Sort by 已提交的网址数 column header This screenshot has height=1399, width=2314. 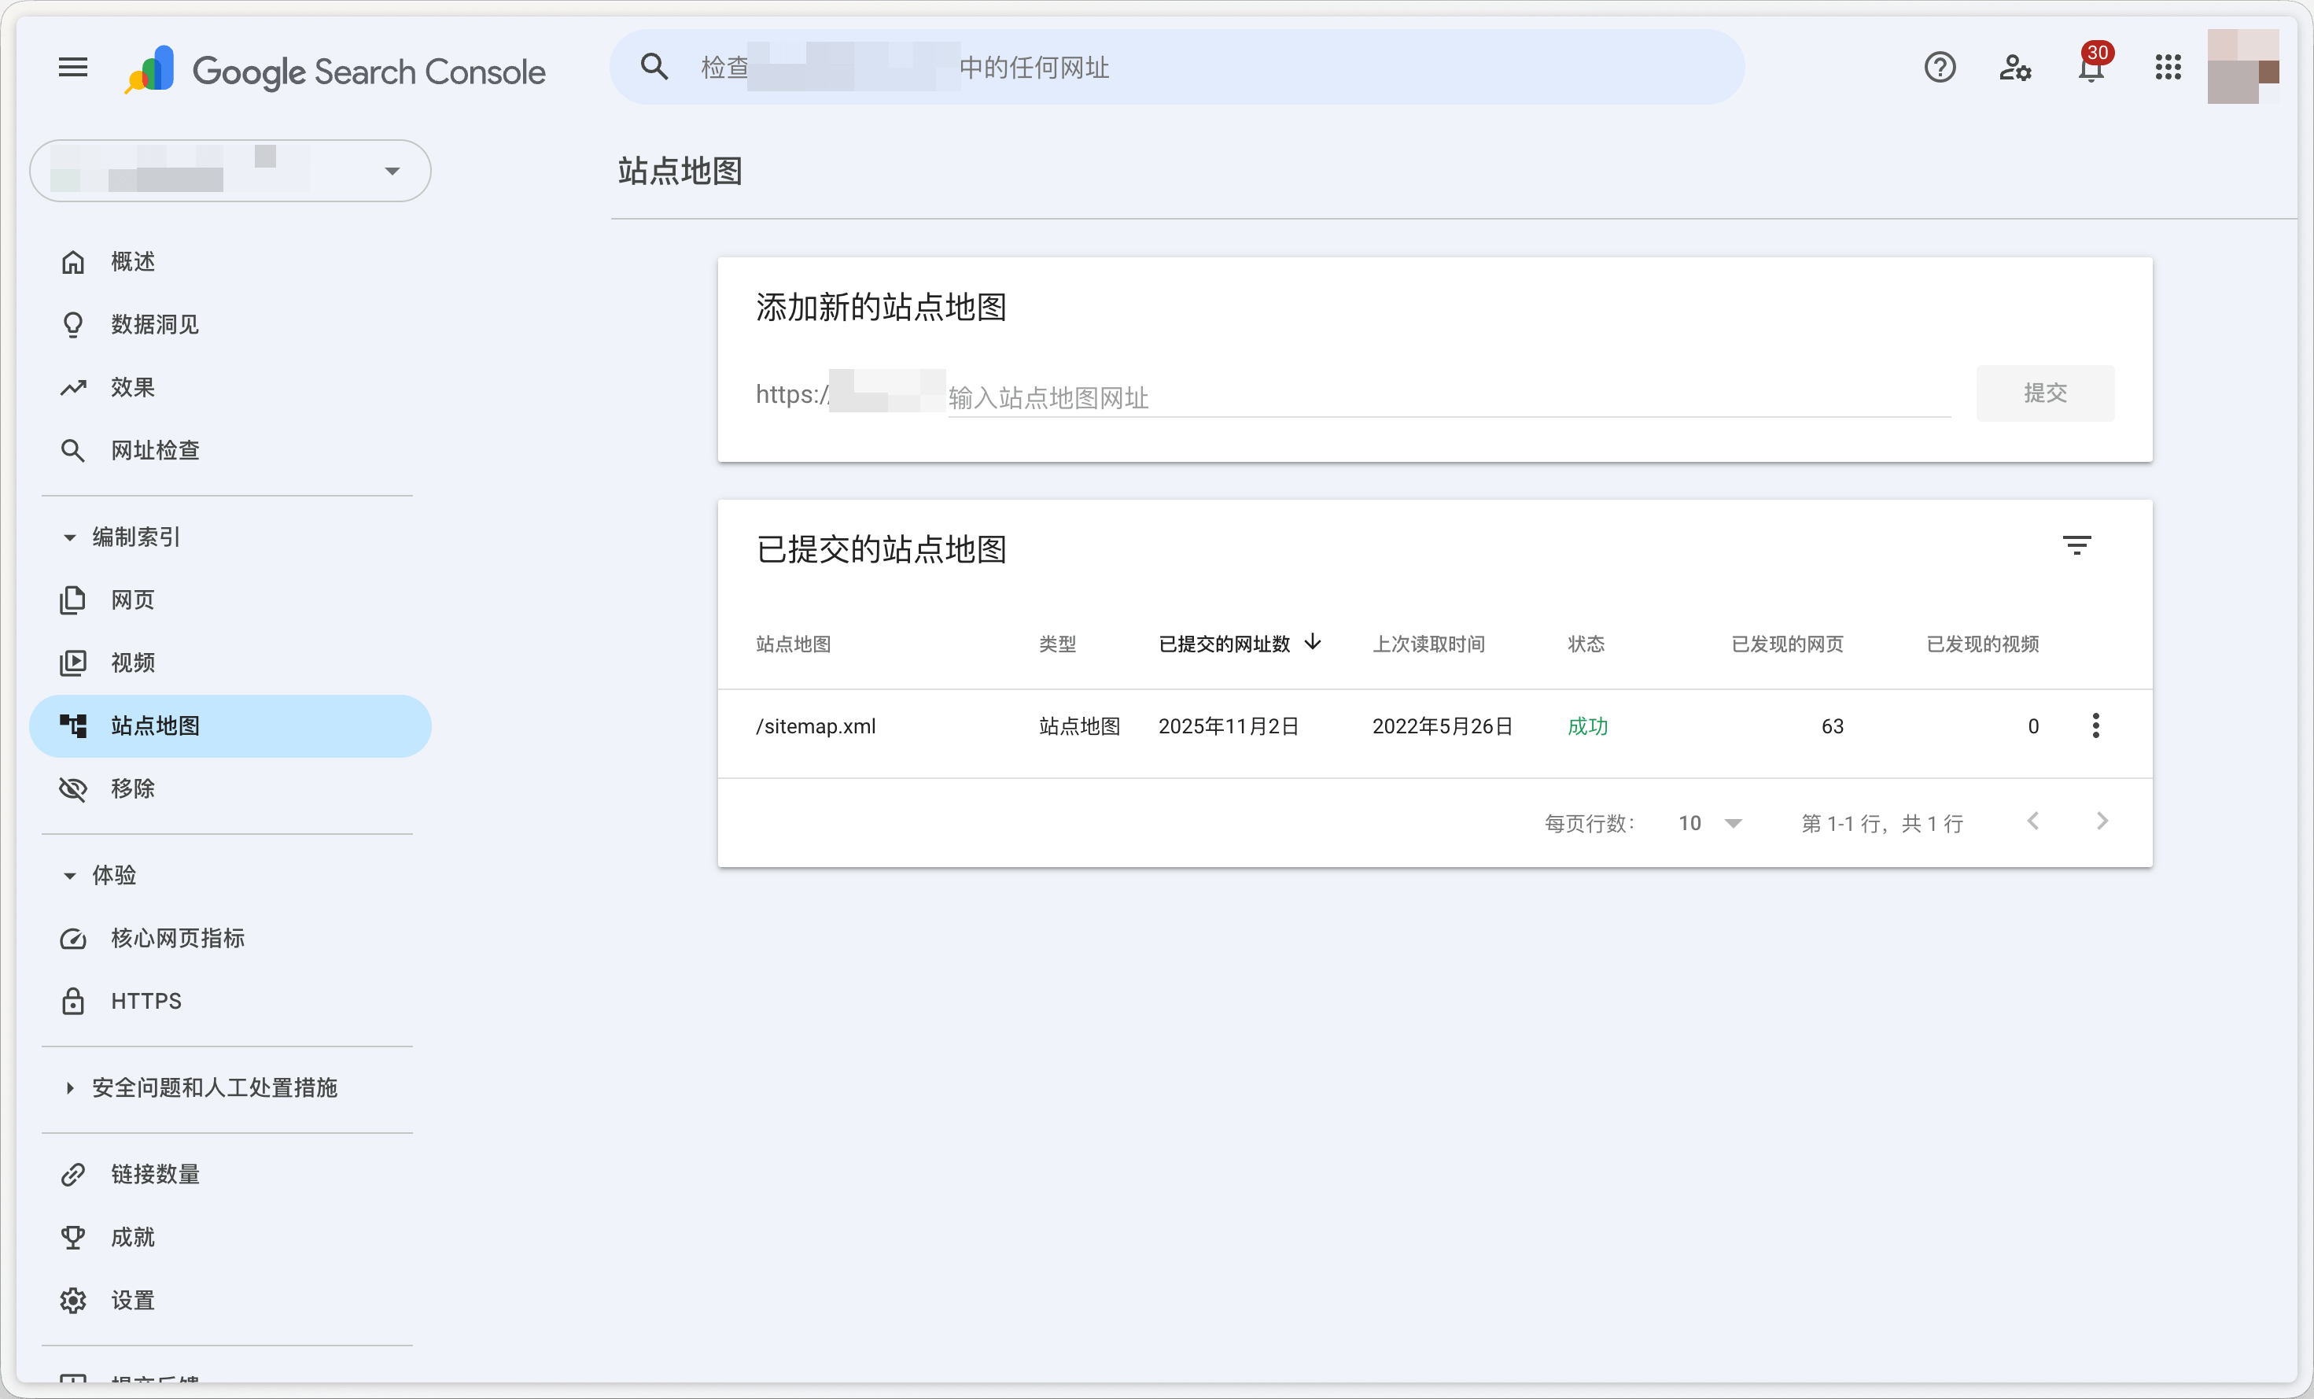(1224, 644)
